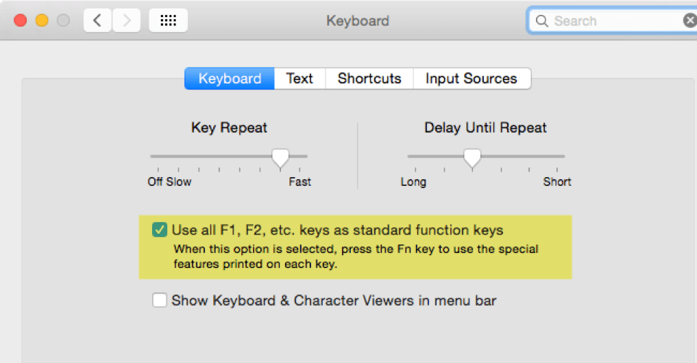Image resolution: width=697 pixels, height=363 pixels.
Task: Set Key Repeat slider to Off
Action: pyautogui.click(x=158, y=157)
